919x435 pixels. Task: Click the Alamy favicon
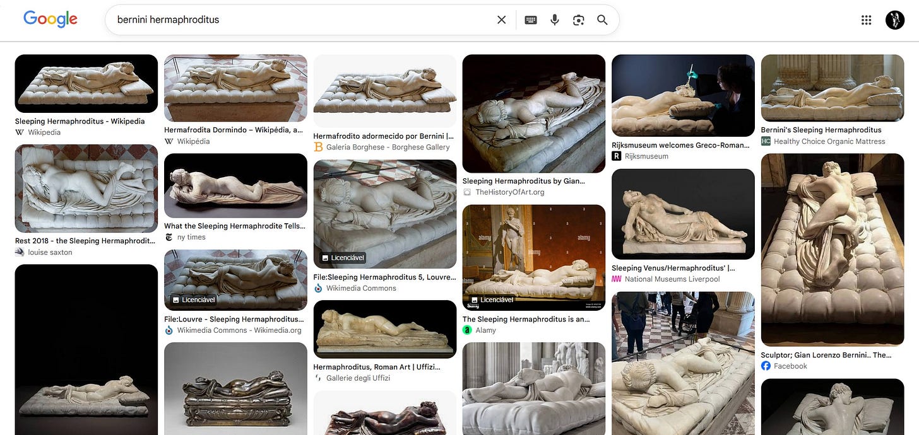[467, 330]
